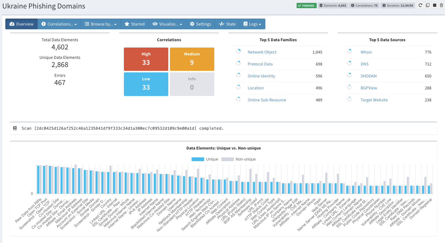The image size is (445, 243).
Task: Click the pie icon beside SHODAN
Action: coord(349,75)
